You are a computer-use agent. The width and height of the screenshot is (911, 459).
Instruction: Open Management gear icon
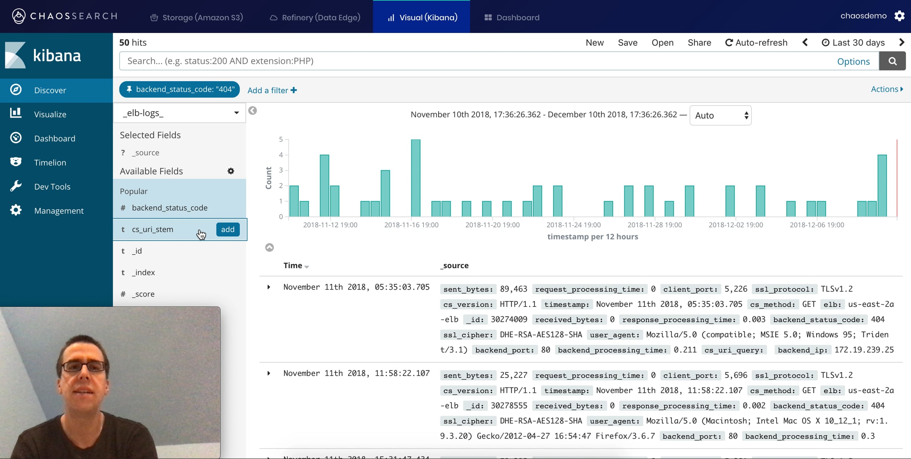(16, 210)
